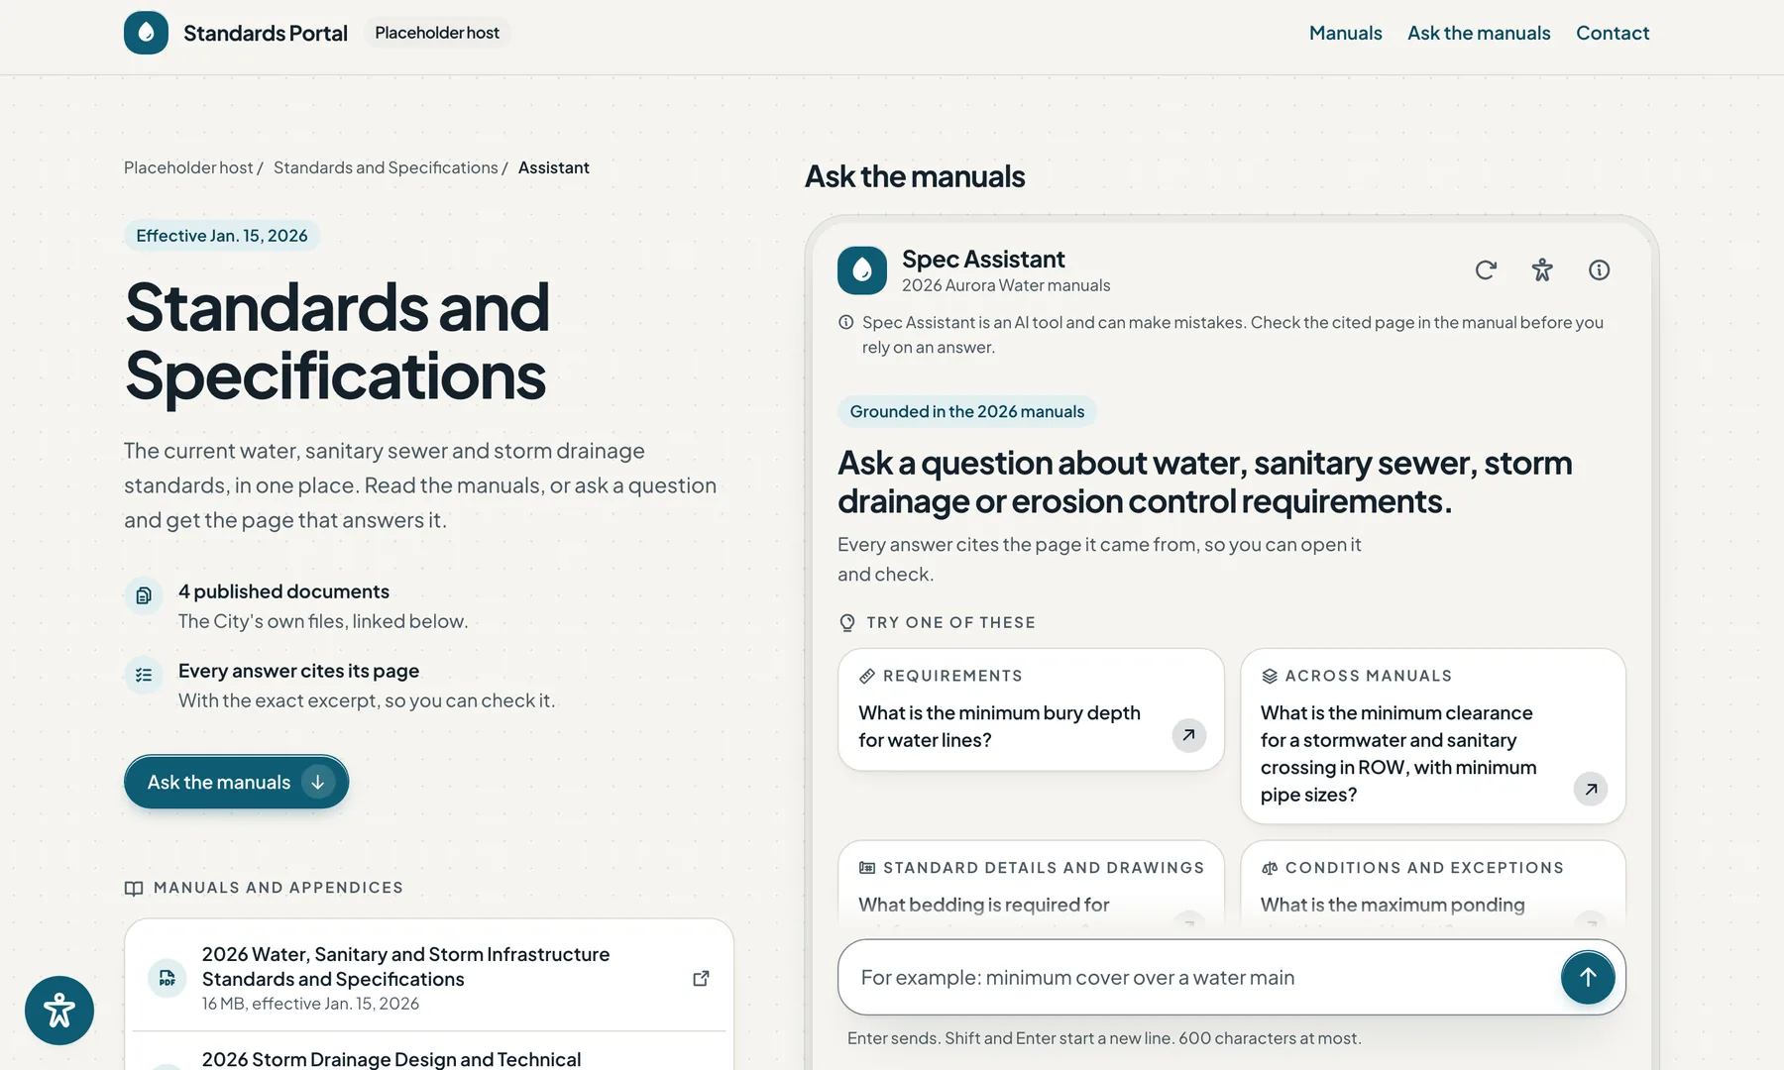The width and height of the screenshot is (1784, 1070).
Task: Click the Standards Portal water drop logo
Action: coord(146,33)
